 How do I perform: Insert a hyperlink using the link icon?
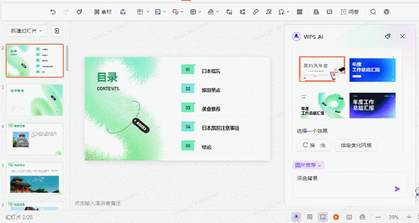pyautogui.click(x=256, y=12)
